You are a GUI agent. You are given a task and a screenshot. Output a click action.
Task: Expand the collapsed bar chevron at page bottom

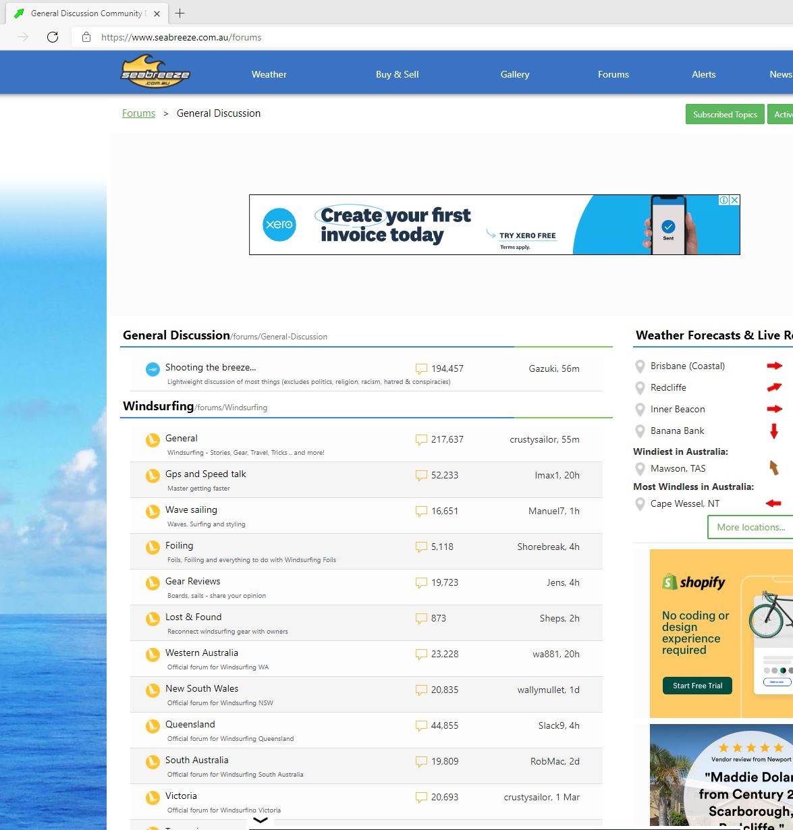tap(260, 821)
